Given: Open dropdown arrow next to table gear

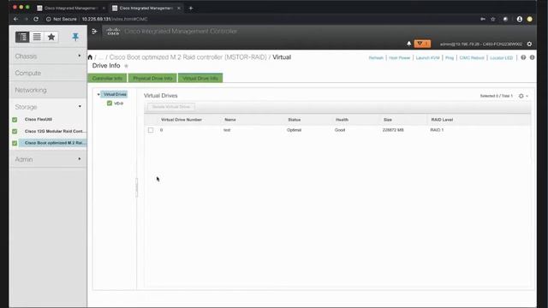Looking at the screenshot, I should [x=527, y=96].
